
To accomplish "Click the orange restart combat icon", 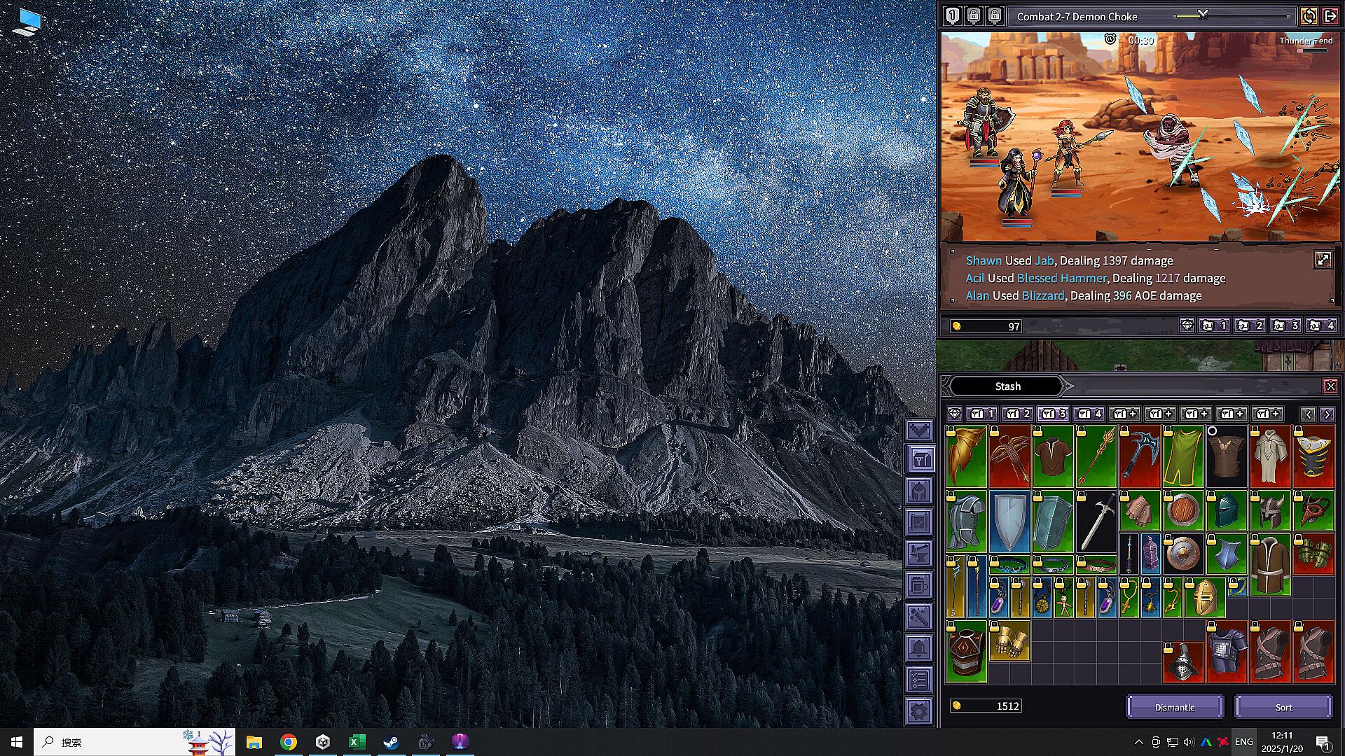I will pyautogui.click(x=1309, y=16).
